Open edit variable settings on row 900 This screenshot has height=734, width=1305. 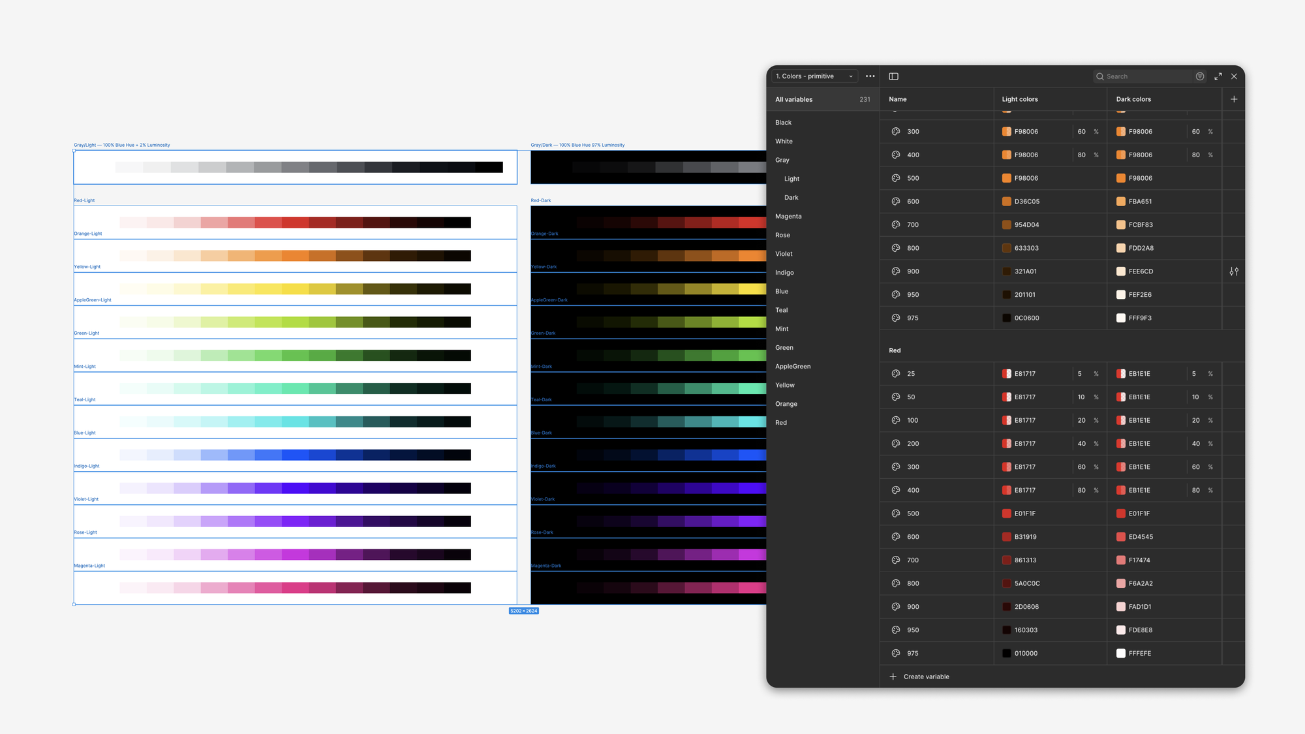(1233, 271)
